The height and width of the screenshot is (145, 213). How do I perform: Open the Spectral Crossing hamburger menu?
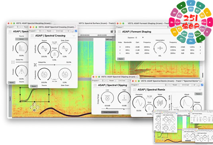coord(32,36)
